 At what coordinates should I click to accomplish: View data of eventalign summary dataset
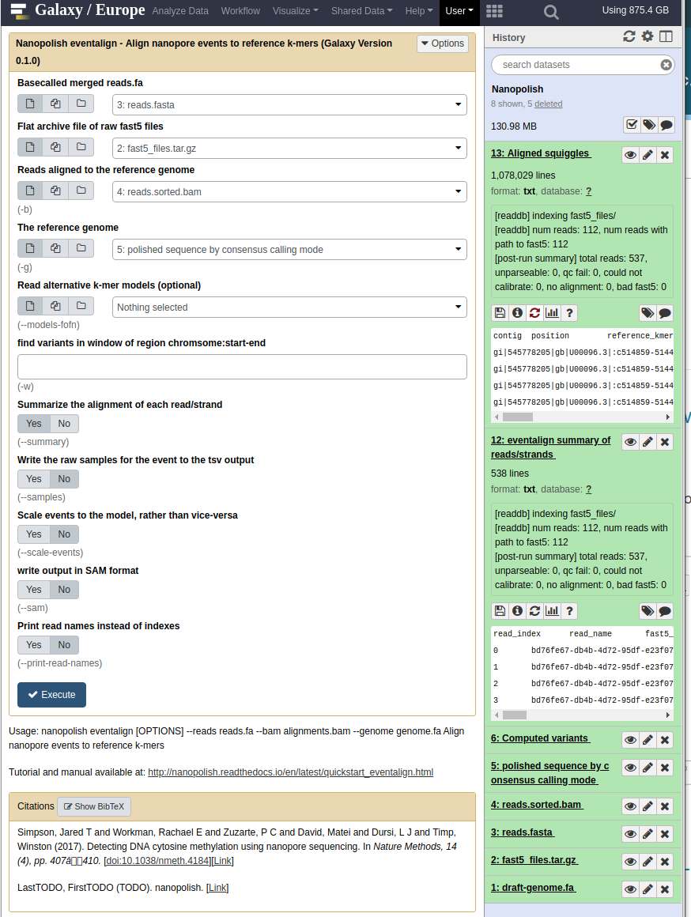tap(630, 442)
